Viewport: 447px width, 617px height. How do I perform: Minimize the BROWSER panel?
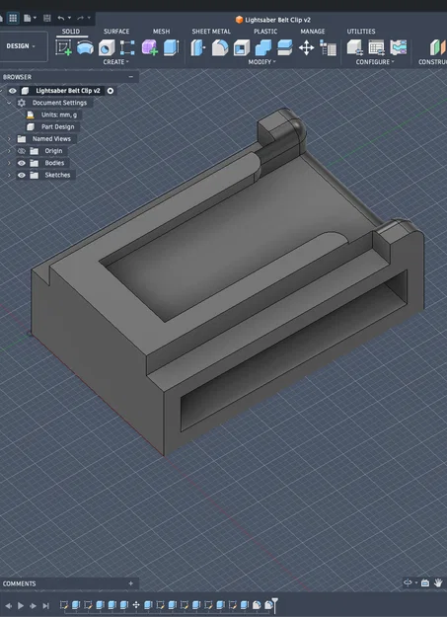[x=131, y=77]
